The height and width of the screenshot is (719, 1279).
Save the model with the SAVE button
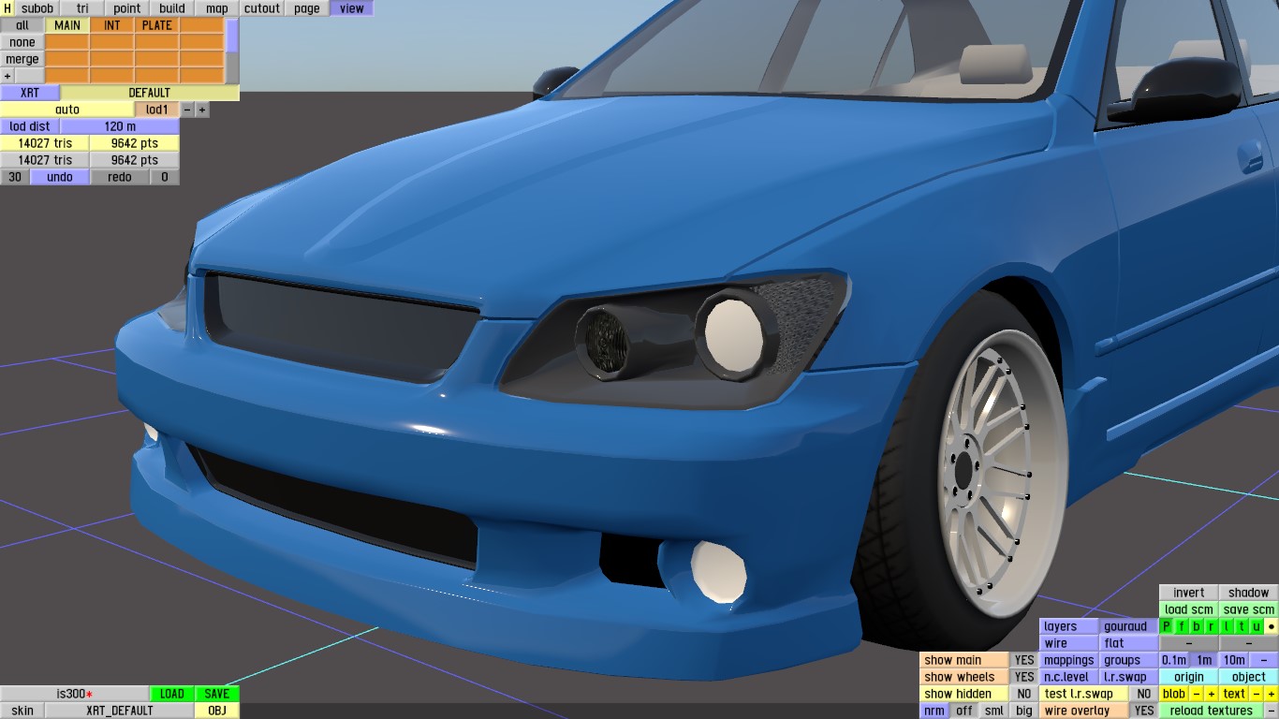point(217,694)
